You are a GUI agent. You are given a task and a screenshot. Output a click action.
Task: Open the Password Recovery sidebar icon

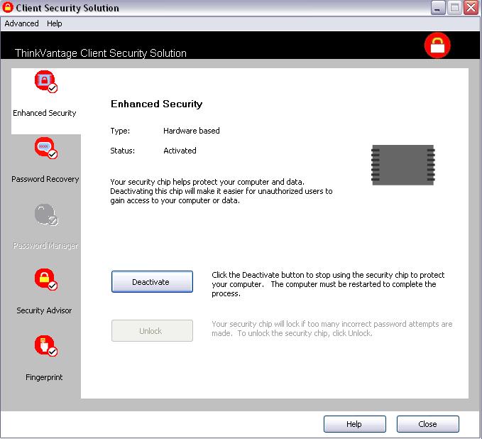(46, 148)
